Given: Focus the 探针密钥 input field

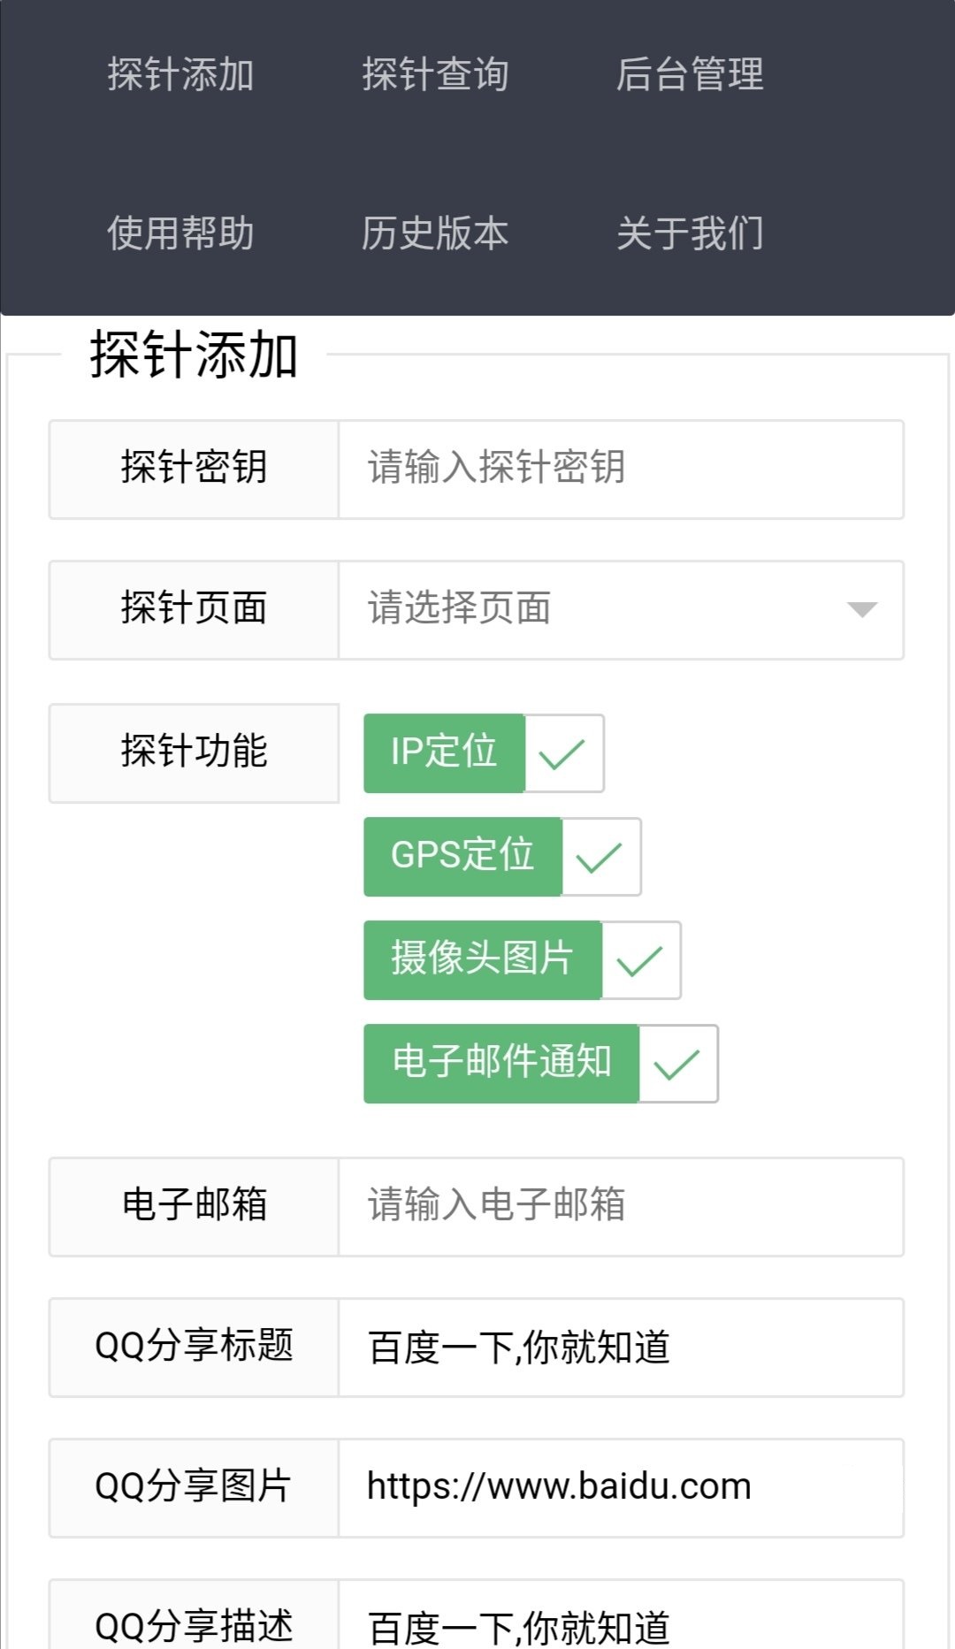Looking at the screenshot, I should pos(619,469).
